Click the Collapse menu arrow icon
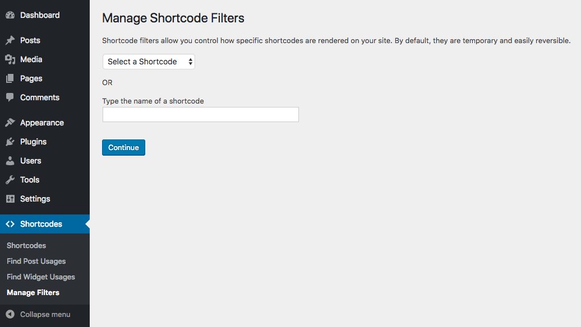Image resolution: width=581 pixels, height=327 pixels. point(10,314)
